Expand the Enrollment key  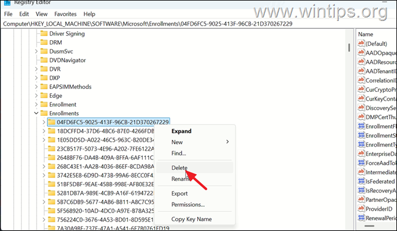pos(36,104)
